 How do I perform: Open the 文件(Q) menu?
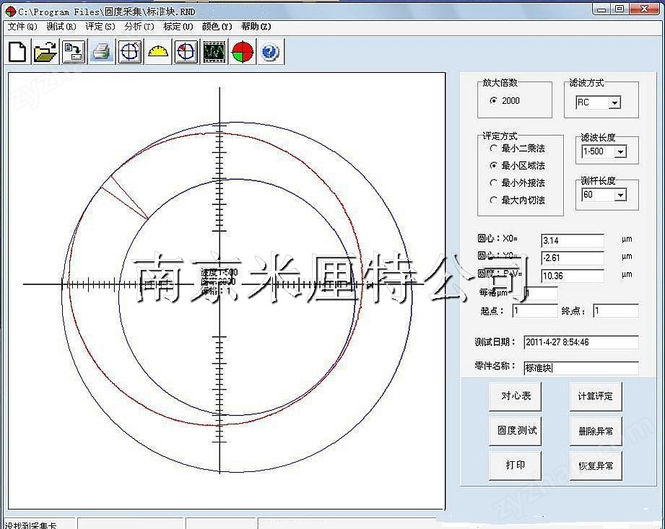pyautogui.click(x=22, y=27)
